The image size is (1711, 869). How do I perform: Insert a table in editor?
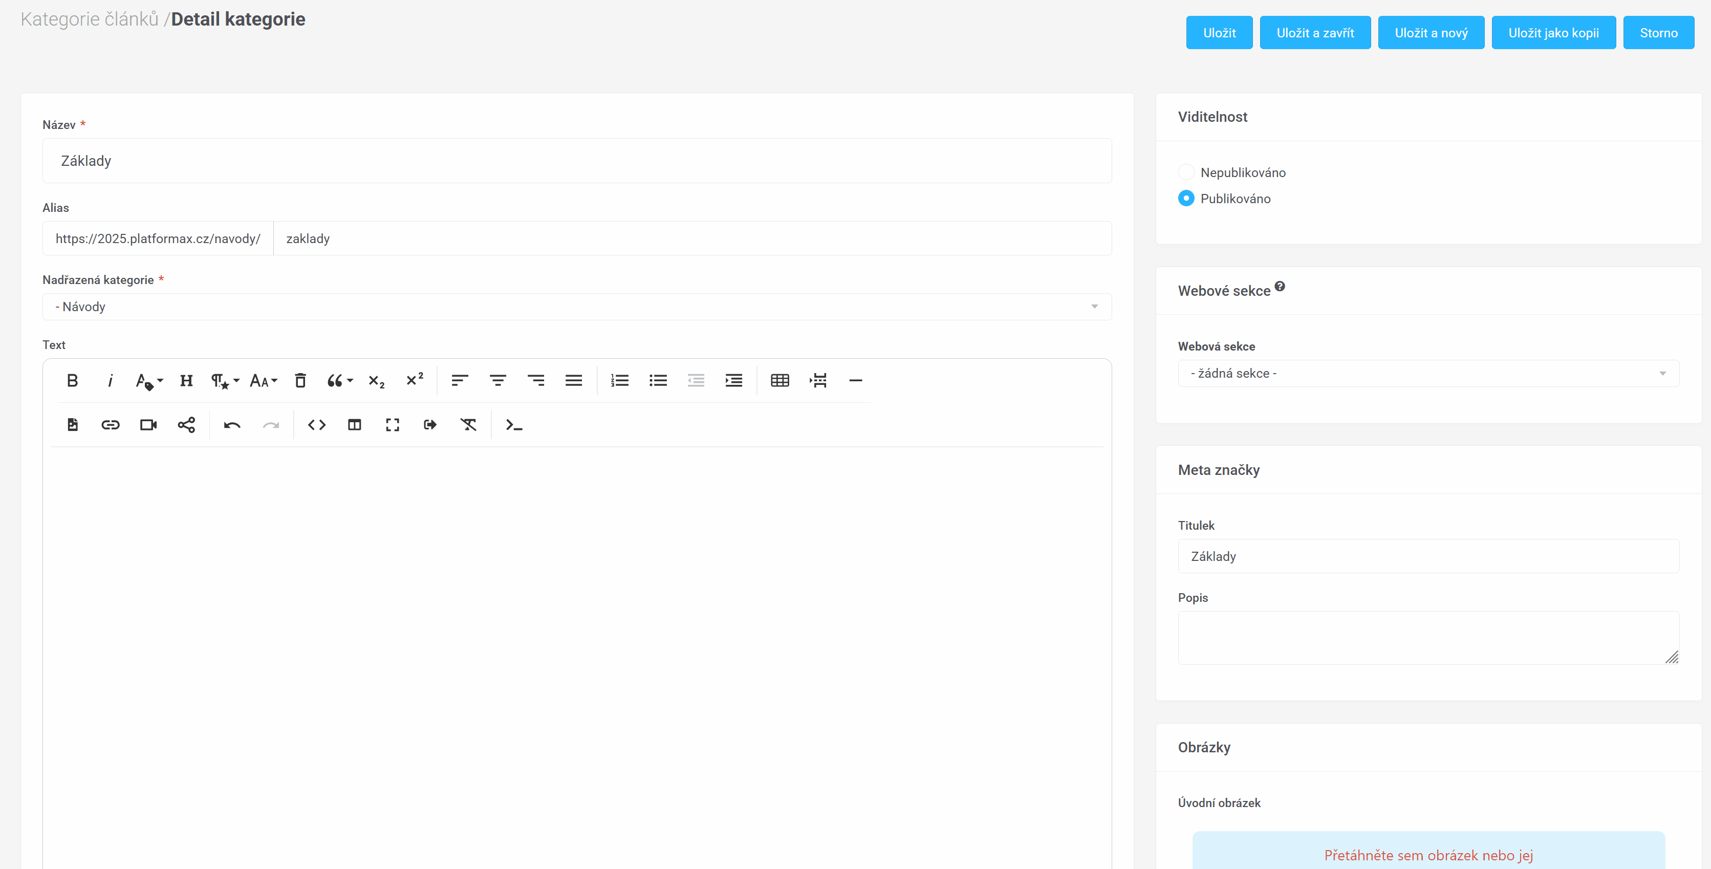780,380
